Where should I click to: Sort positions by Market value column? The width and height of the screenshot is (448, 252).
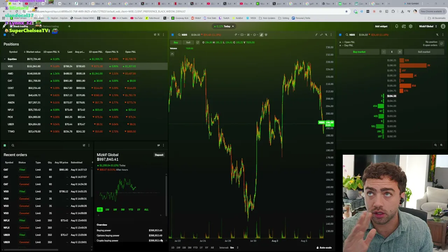tap(32, 52)
